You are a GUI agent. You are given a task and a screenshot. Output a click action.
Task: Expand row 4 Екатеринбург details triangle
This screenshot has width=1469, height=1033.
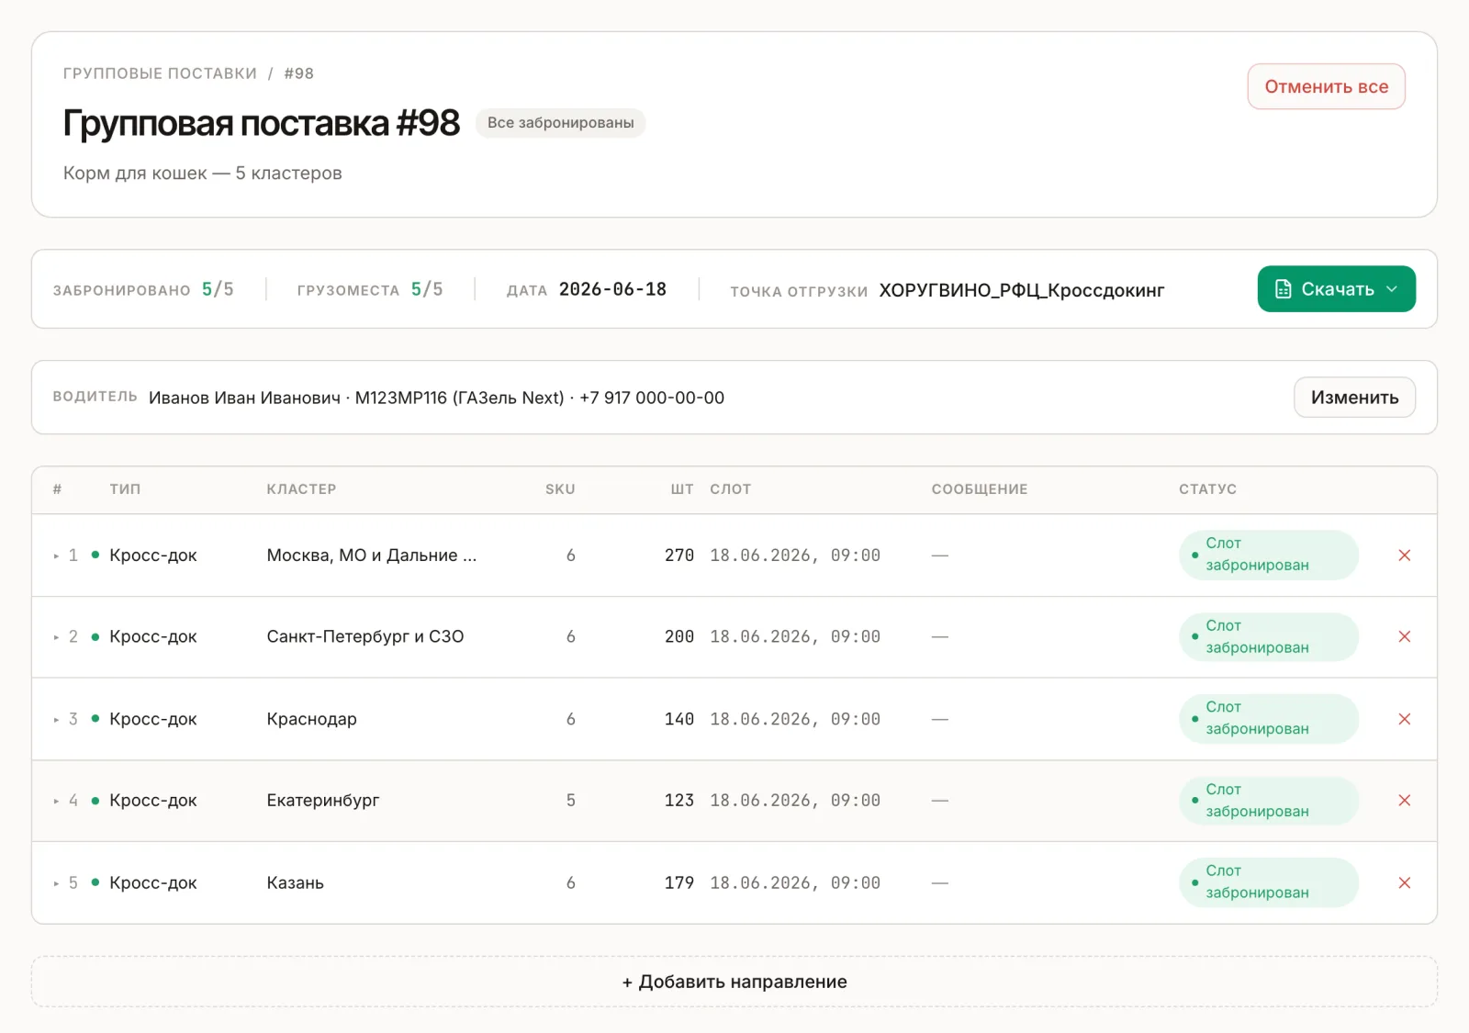click(x=56, y=801)
